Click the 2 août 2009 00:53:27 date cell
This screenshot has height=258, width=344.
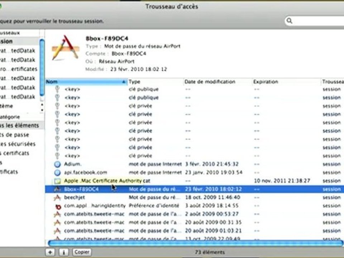211,214
